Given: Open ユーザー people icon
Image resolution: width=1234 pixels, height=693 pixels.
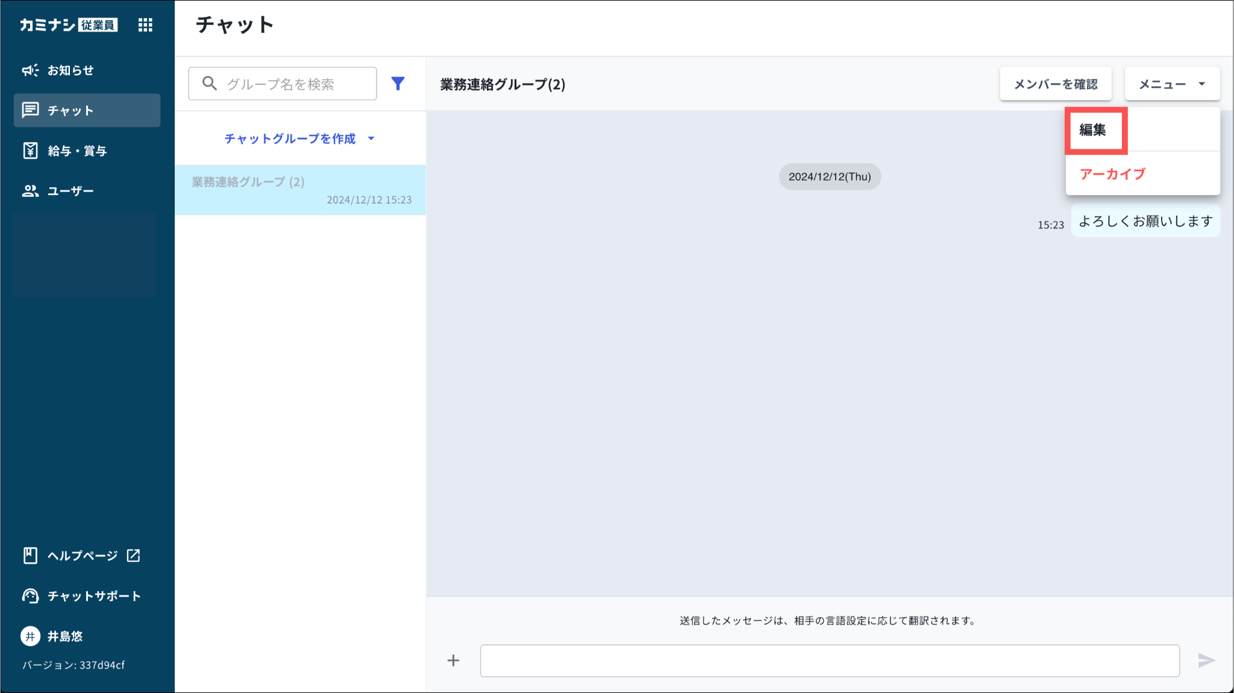Looking at the screenshot, I should 30,191.
